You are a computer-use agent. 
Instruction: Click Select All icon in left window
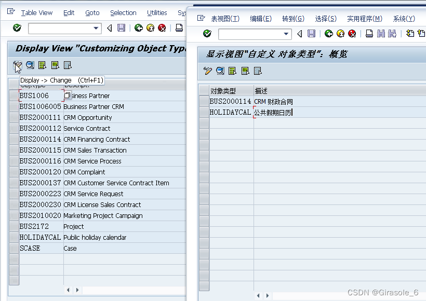[43, 65]
